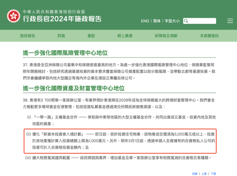Screen dimensions: 237x176
Task: Click the 上頁 previous page link
Action: click(204, 174)
